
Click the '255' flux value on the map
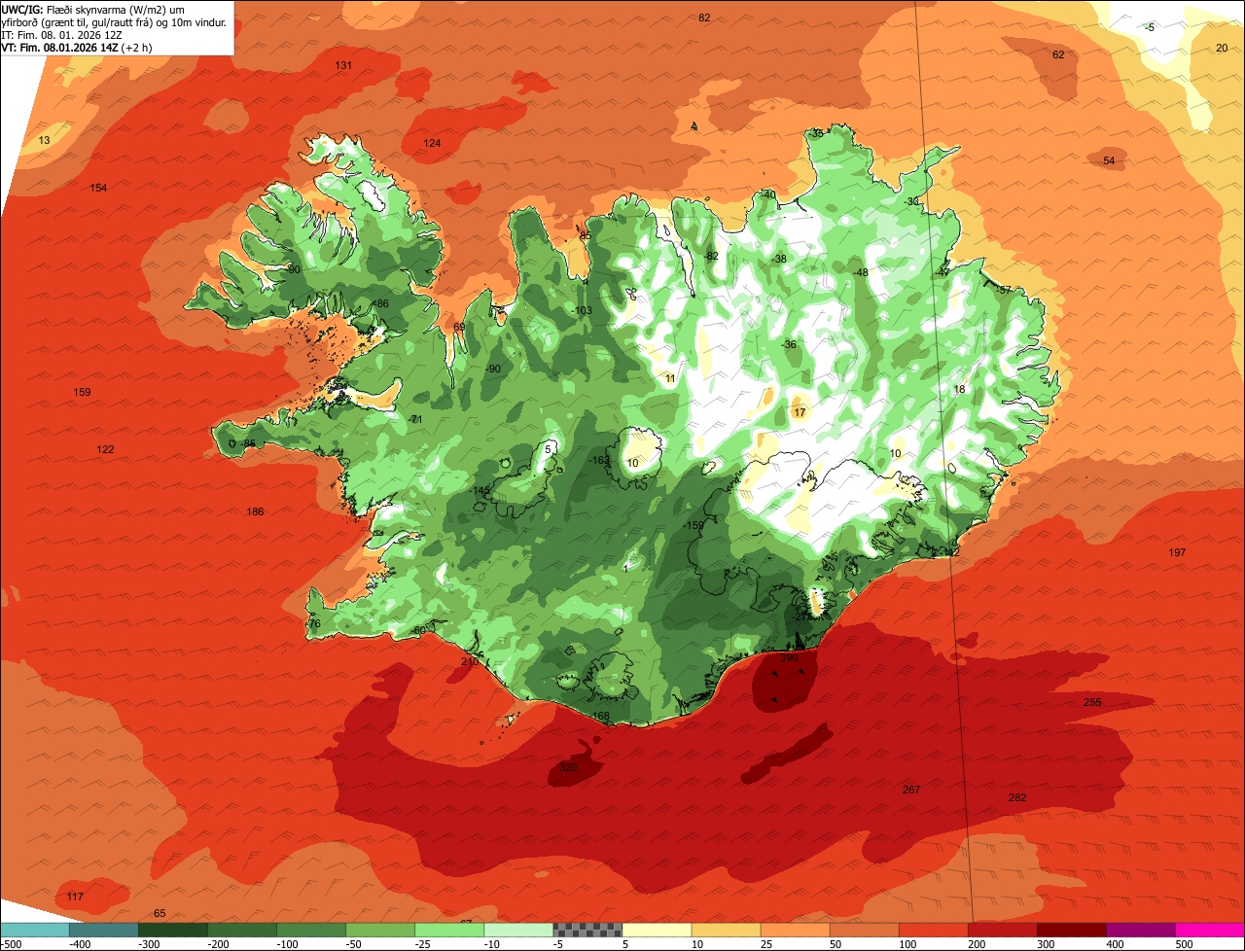tap(1092, 703)
